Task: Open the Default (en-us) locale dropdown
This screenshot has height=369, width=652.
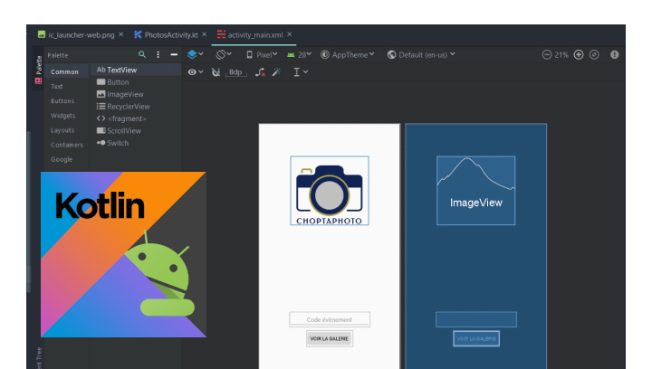Action: click(421, 55)
